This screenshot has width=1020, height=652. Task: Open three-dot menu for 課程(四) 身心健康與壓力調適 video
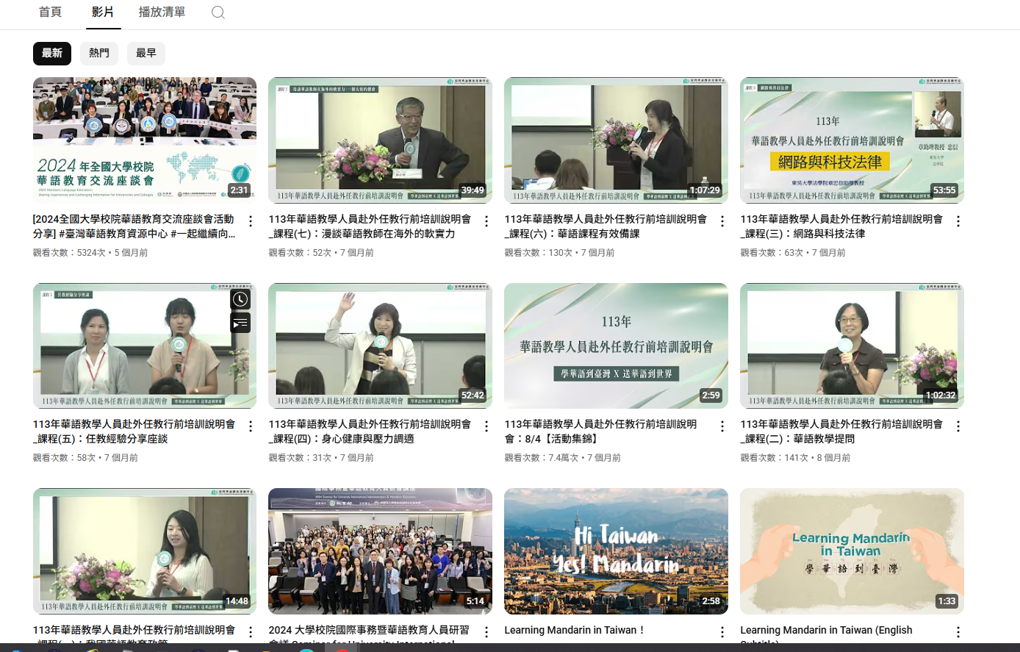tap(486, 426)
